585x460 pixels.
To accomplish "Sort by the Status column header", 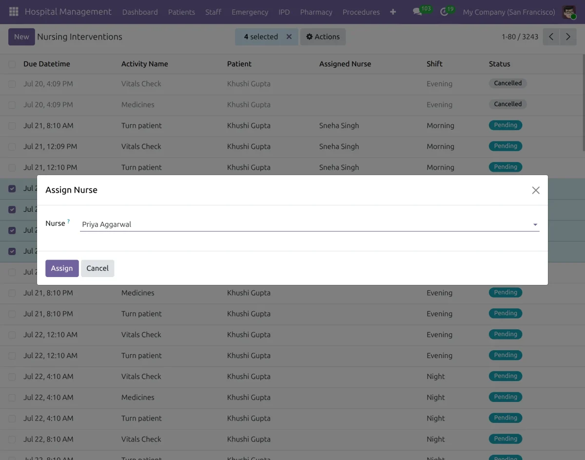I will coord(500,64).
